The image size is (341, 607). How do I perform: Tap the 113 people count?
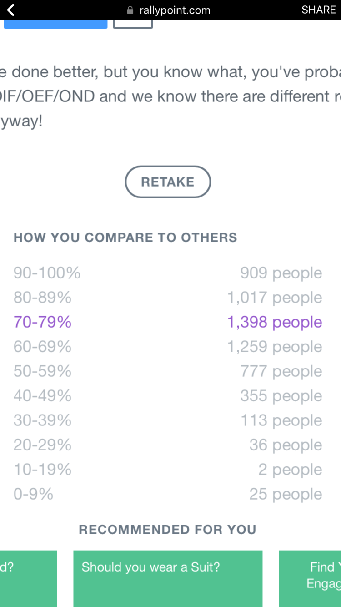[281, 420]
